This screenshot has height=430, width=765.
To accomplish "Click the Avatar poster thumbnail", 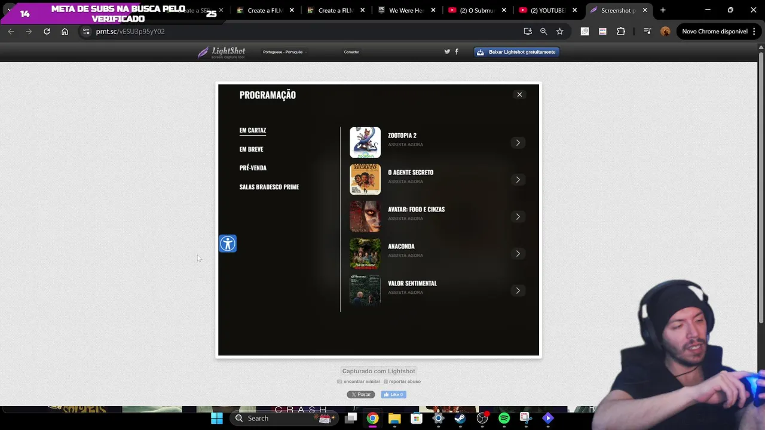I will pyautogui.click(x=365, y=216).
